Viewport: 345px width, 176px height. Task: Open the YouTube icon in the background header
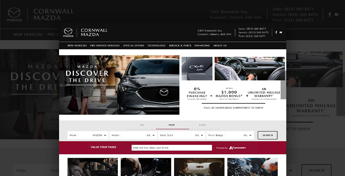click(337, 14)
